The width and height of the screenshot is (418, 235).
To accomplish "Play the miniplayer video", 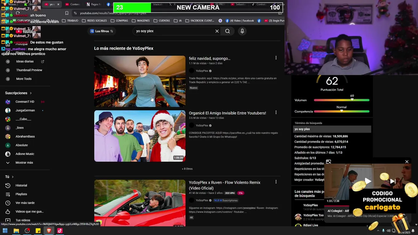I will click(x=368, y=181).
